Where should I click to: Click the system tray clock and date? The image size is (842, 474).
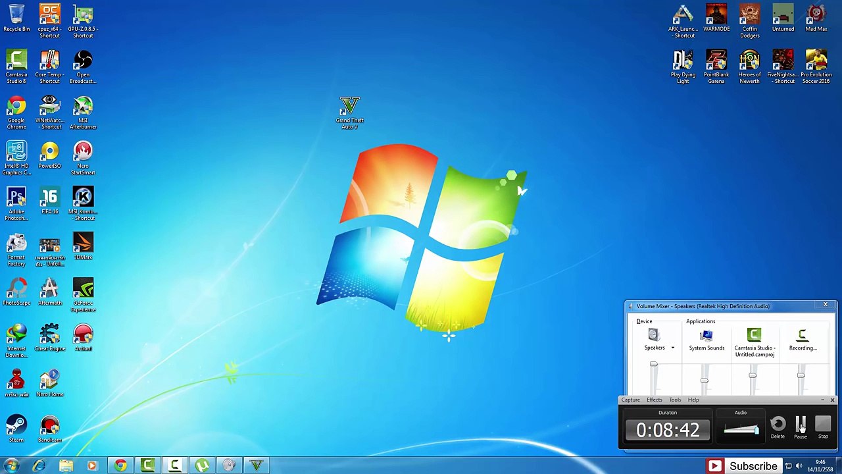[x=820, y=466]
